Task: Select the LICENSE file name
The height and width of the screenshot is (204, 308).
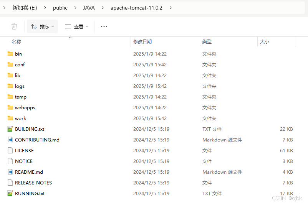Action: point(24,150)
